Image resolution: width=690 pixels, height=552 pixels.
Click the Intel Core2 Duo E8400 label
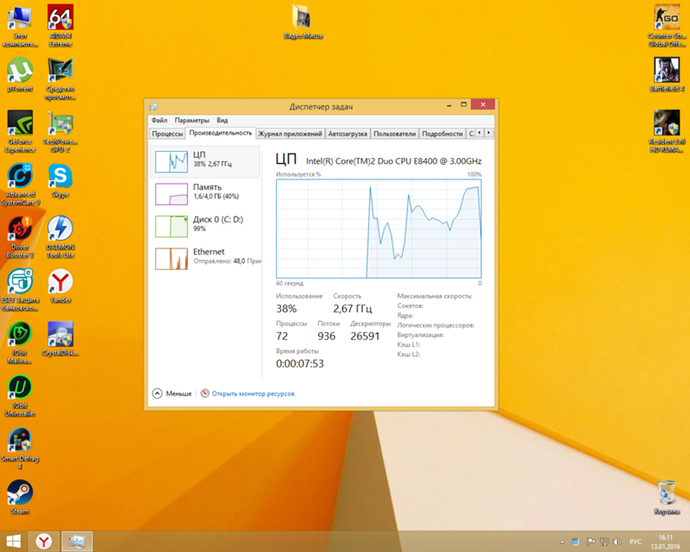coord(394,161)
